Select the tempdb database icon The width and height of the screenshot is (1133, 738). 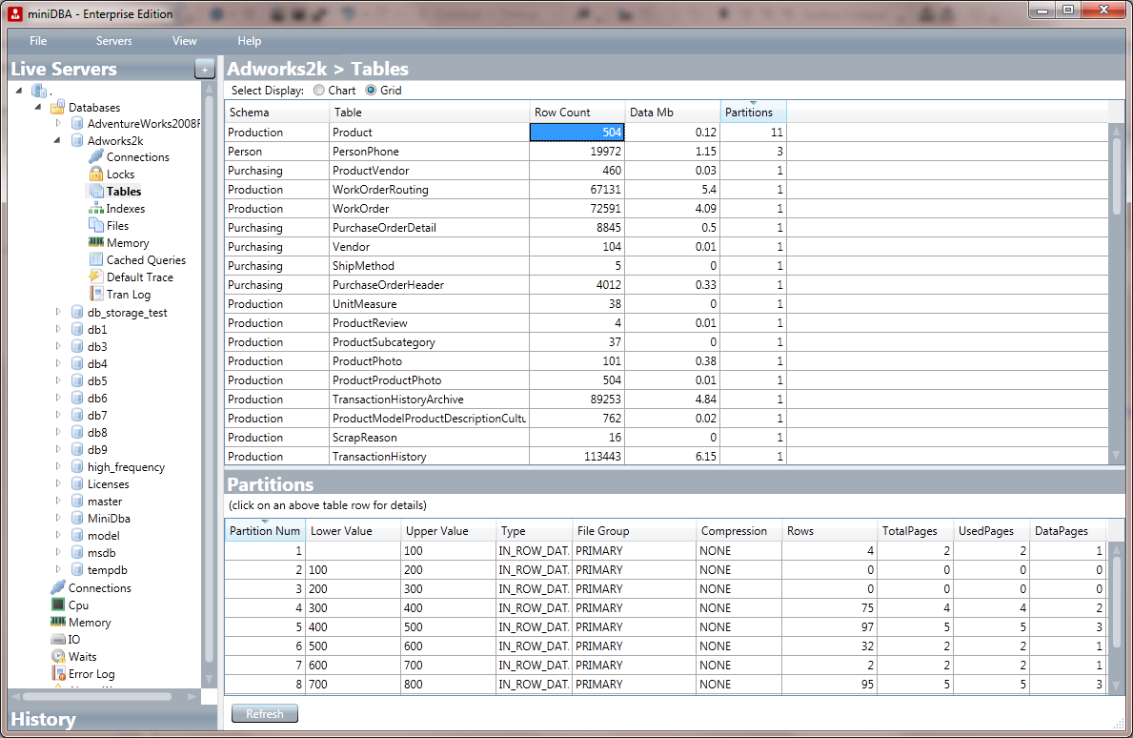click(77, 569)
